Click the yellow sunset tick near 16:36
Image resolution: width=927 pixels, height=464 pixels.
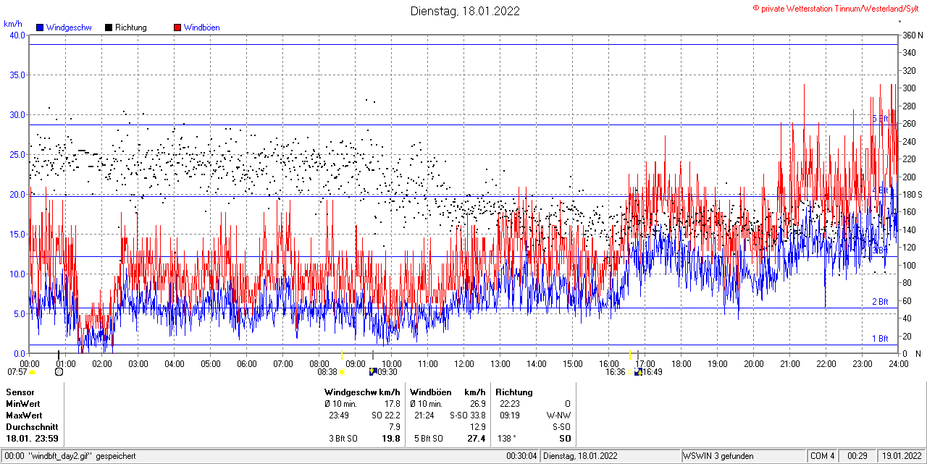coord(630,355)
